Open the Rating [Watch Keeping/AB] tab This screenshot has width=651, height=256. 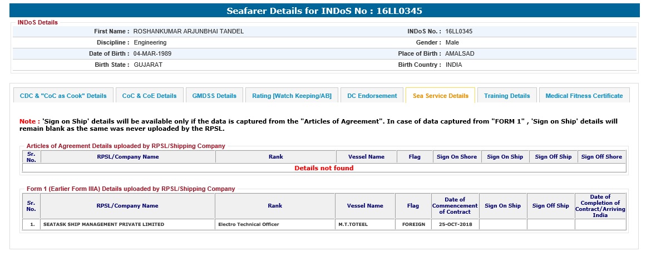point(292,96)
